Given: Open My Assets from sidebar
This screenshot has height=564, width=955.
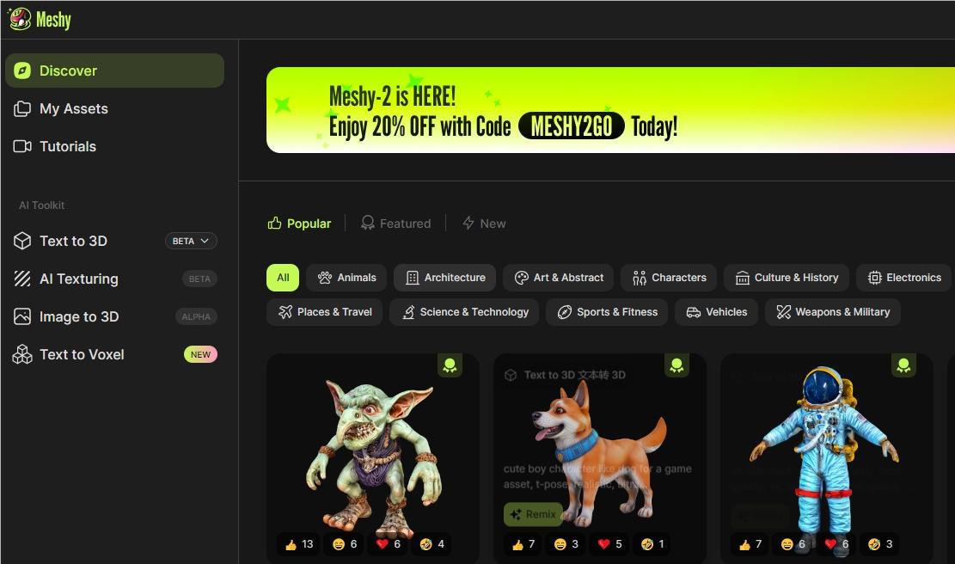Looking at the screenshot, I should tap(61, 109).
